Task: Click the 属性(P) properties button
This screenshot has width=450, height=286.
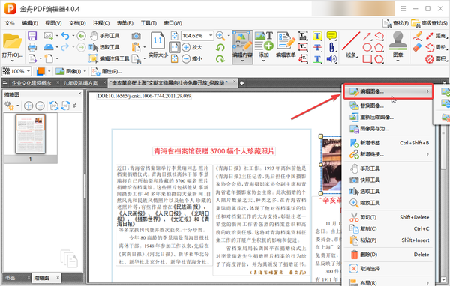Action: point(106,71)
